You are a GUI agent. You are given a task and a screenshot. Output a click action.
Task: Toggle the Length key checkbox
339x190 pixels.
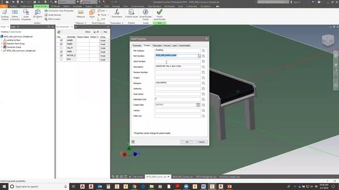(x=61, y=40)
